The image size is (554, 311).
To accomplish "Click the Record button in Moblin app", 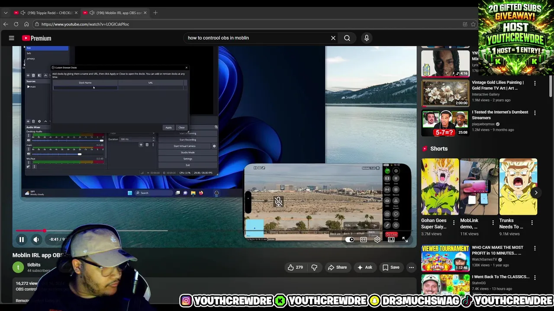I will 396,190.
